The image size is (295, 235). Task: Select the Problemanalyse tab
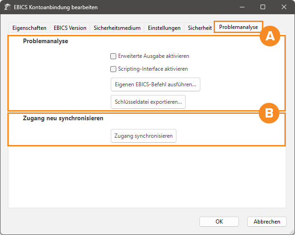(238, 27)
